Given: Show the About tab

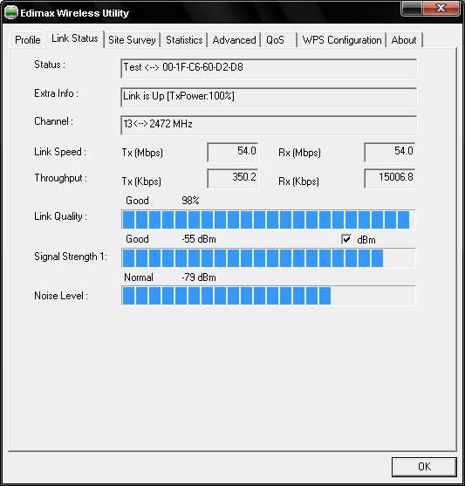Looking at the screenshot, I should tap(404, 39).
